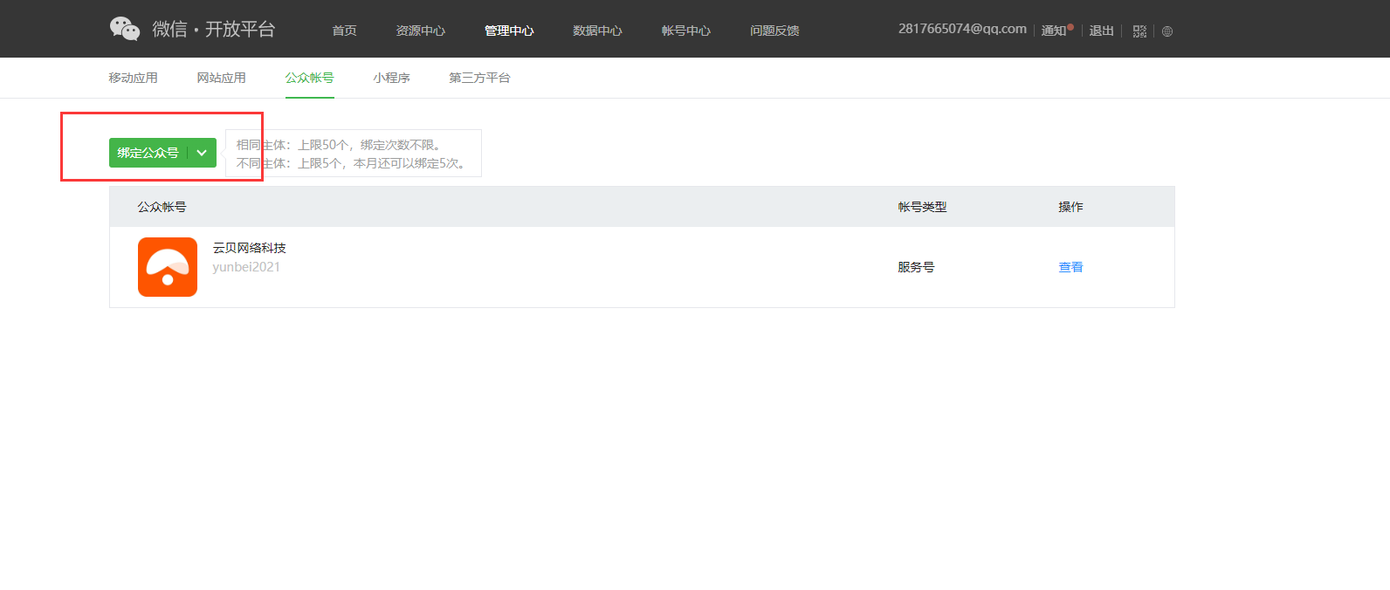Click the 不同主体 binding limit hint text
The width and height of the screenshot is (1390, 590).
(x=353, y=163)
